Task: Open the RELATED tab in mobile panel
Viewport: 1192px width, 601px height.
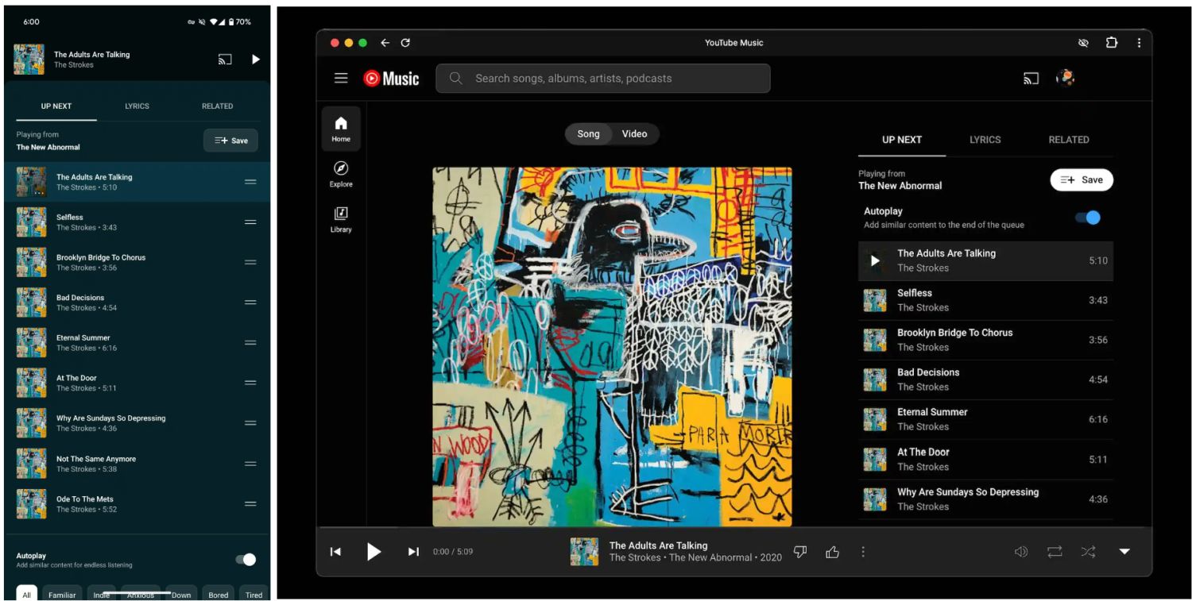Action: (x=217, y=106)
